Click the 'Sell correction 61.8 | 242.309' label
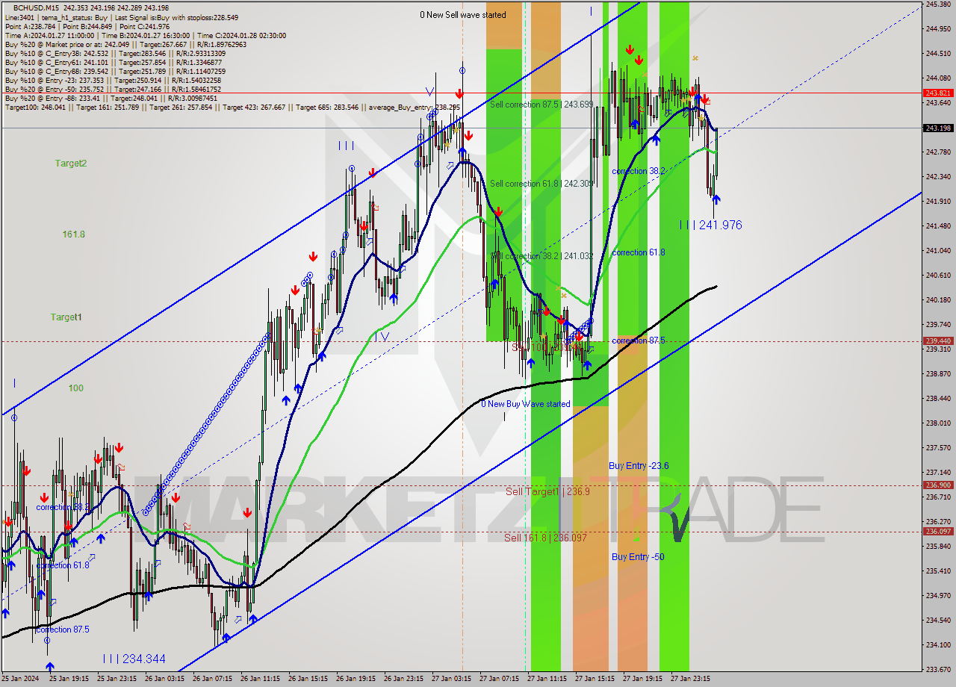The width and height of the screenshot is (956, 687). pos(541,184)
